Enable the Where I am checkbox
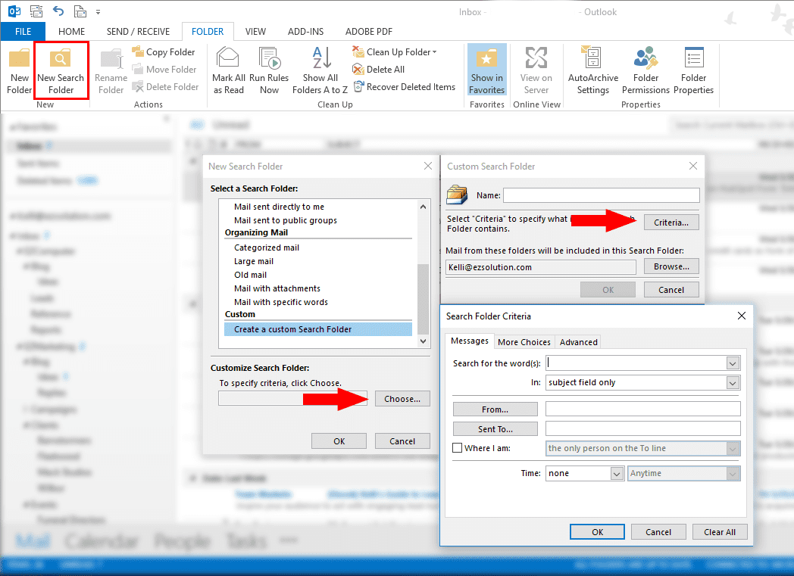This screenshot has height=576, width=794. pos(457,447)
